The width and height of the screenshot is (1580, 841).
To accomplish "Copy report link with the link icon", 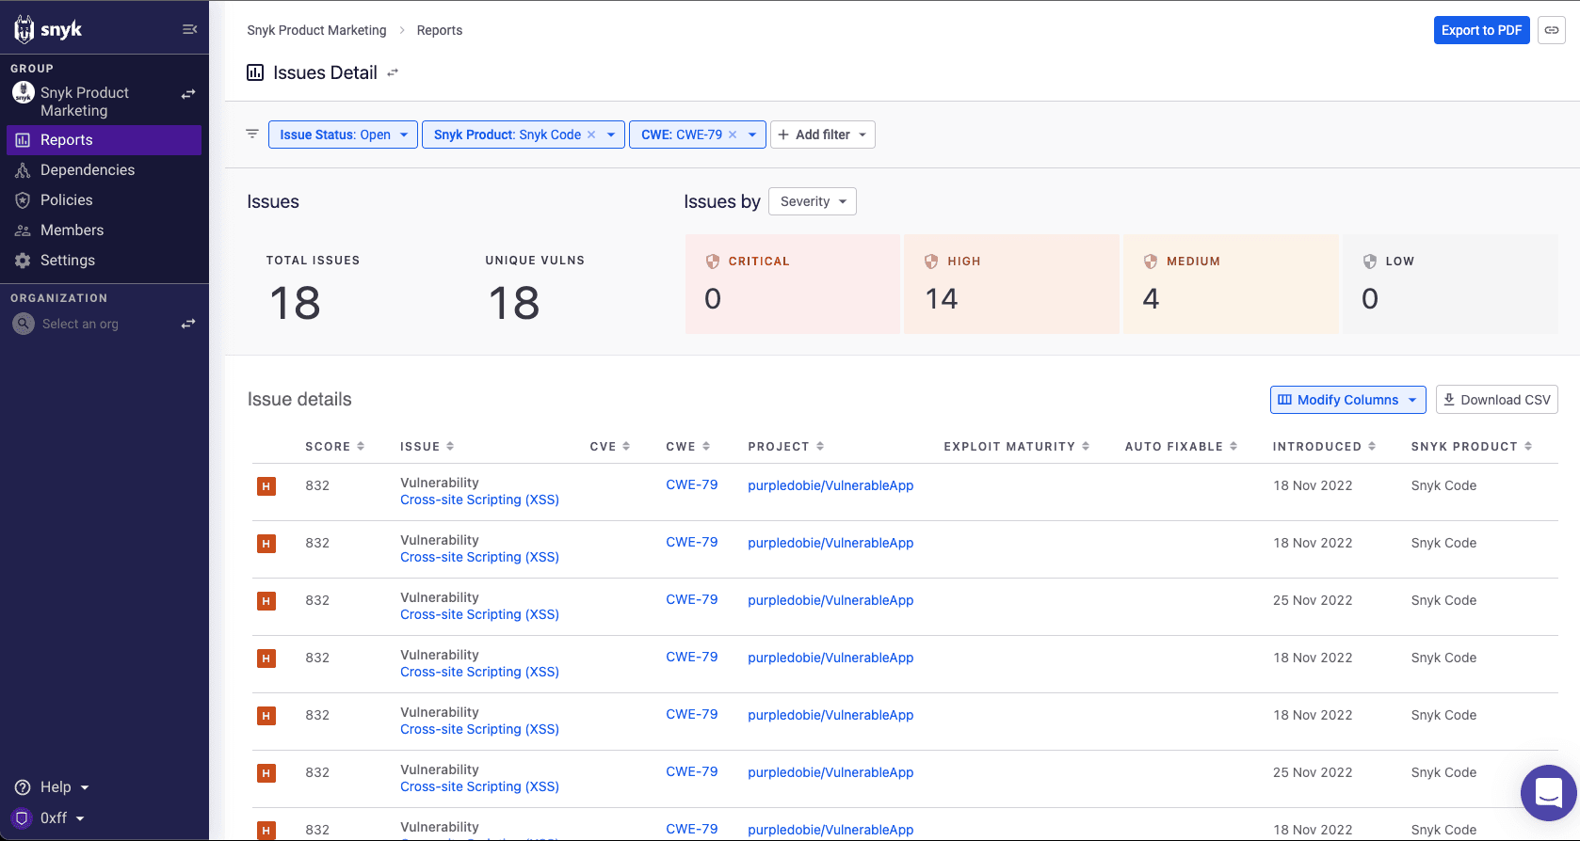I will click(x=1552, y=30).
